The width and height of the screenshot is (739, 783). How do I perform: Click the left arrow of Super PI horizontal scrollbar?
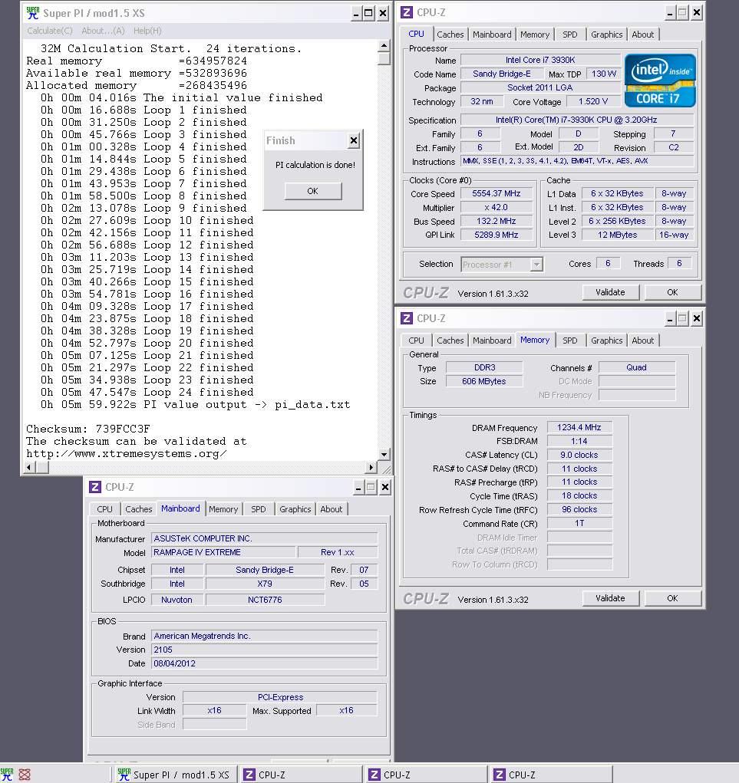(x=29, y=467)
